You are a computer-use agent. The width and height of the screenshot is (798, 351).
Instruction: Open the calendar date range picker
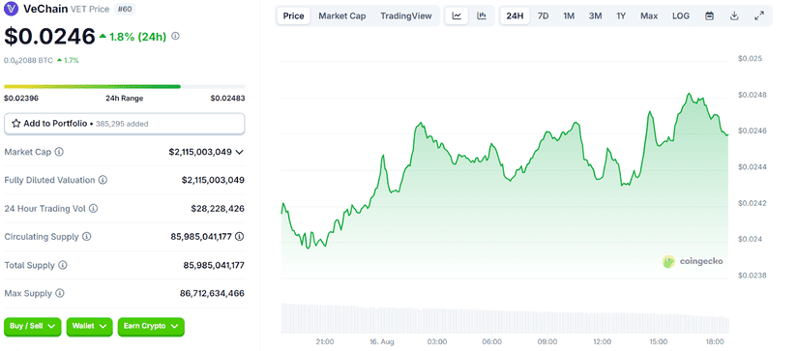tap(709, 15)
